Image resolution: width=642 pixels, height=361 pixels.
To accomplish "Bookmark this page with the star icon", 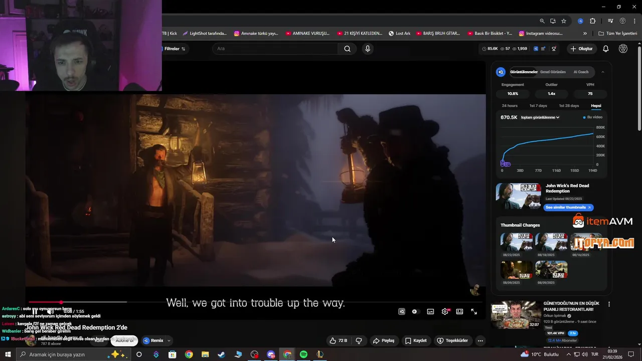I will point(564,21).
